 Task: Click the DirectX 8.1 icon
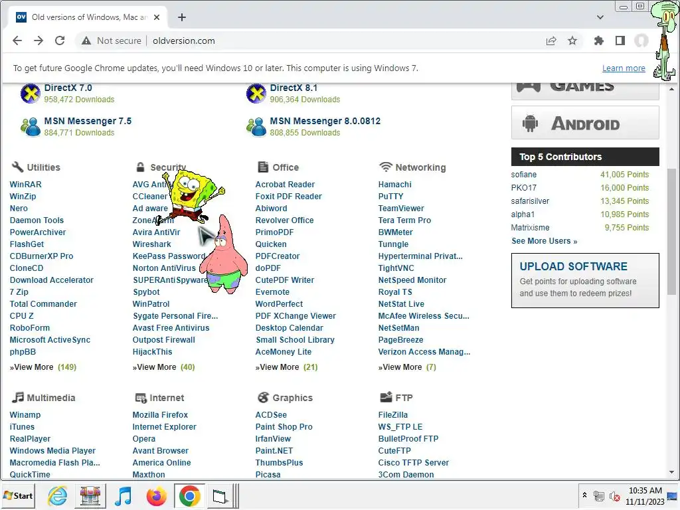coord(256,93)
